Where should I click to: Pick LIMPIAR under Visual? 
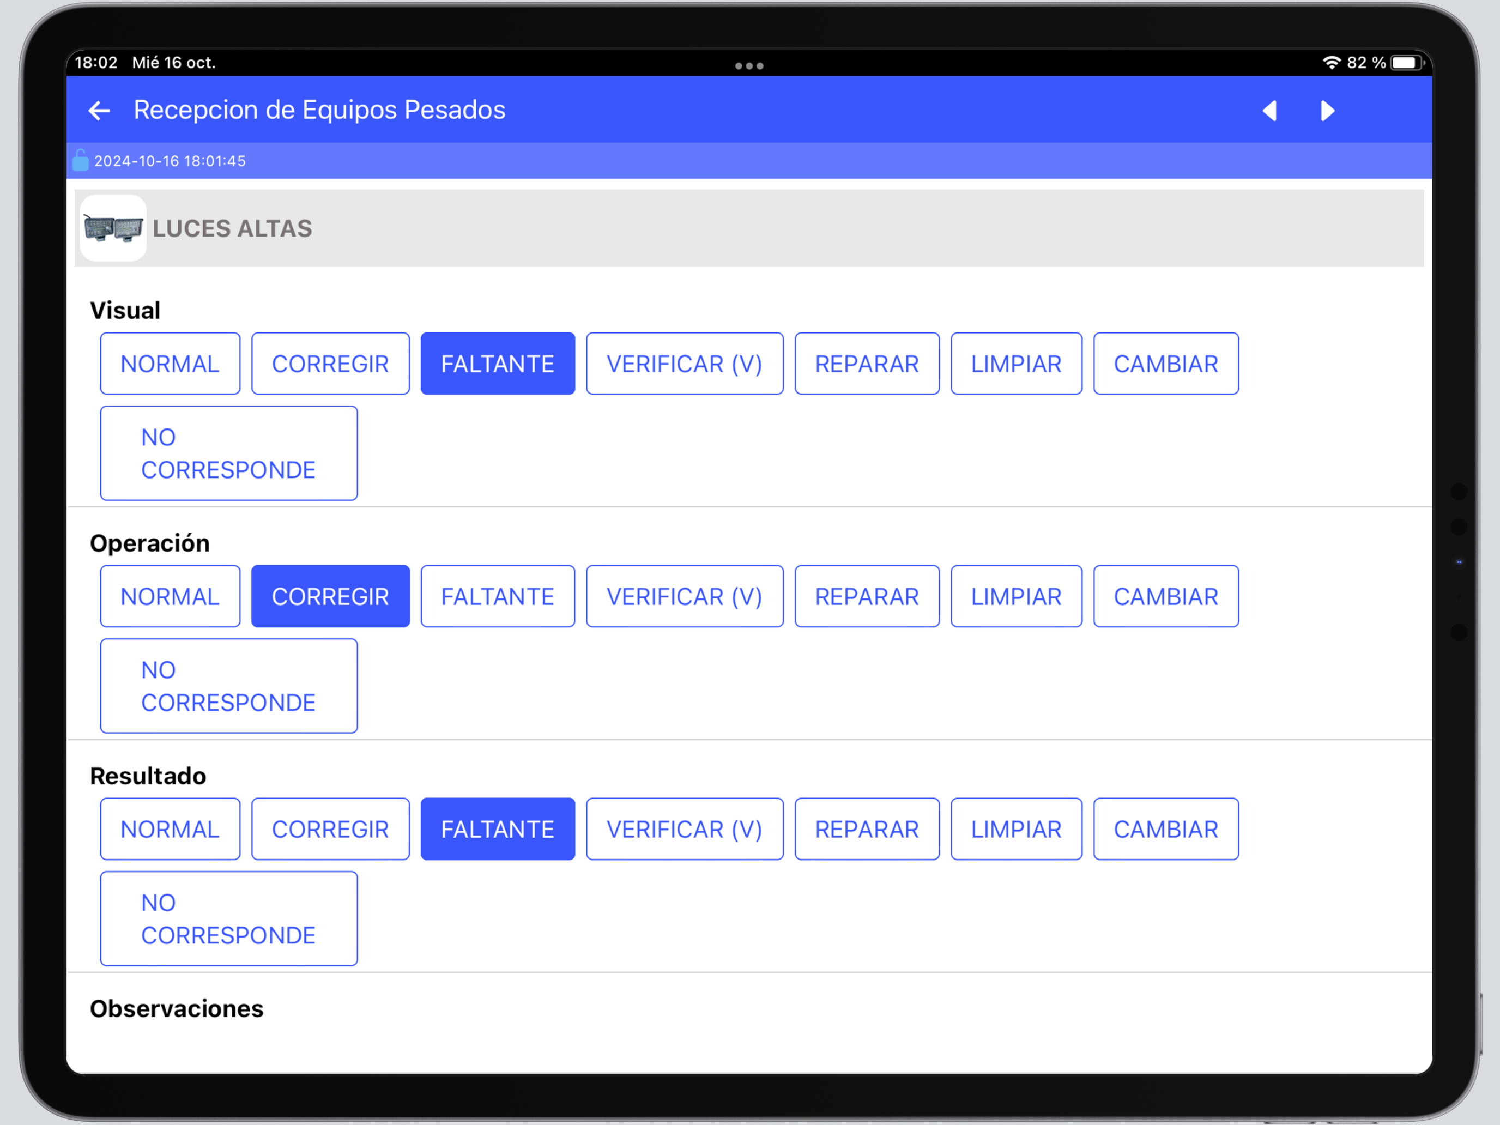click(1017, 364)
